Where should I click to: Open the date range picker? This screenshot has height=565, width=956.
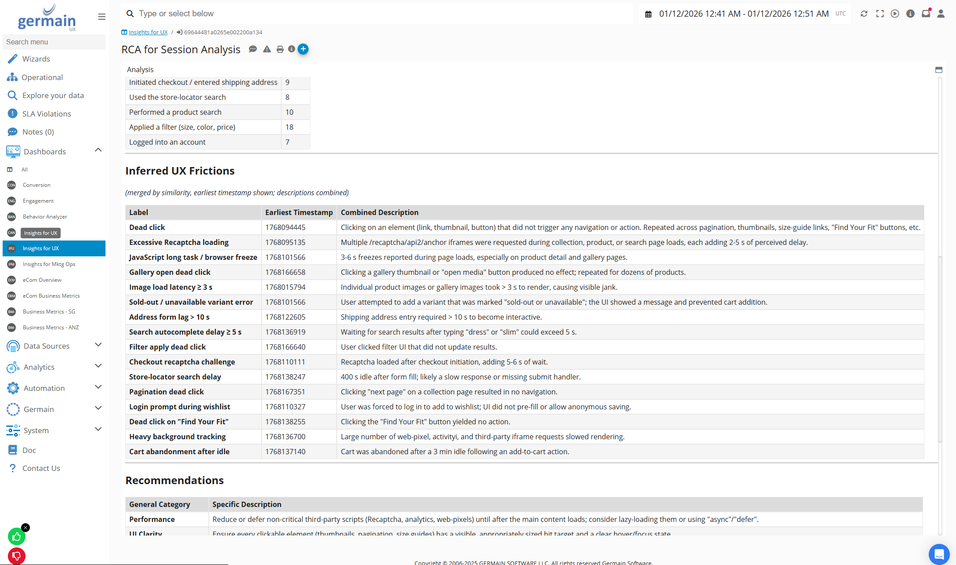744,14
